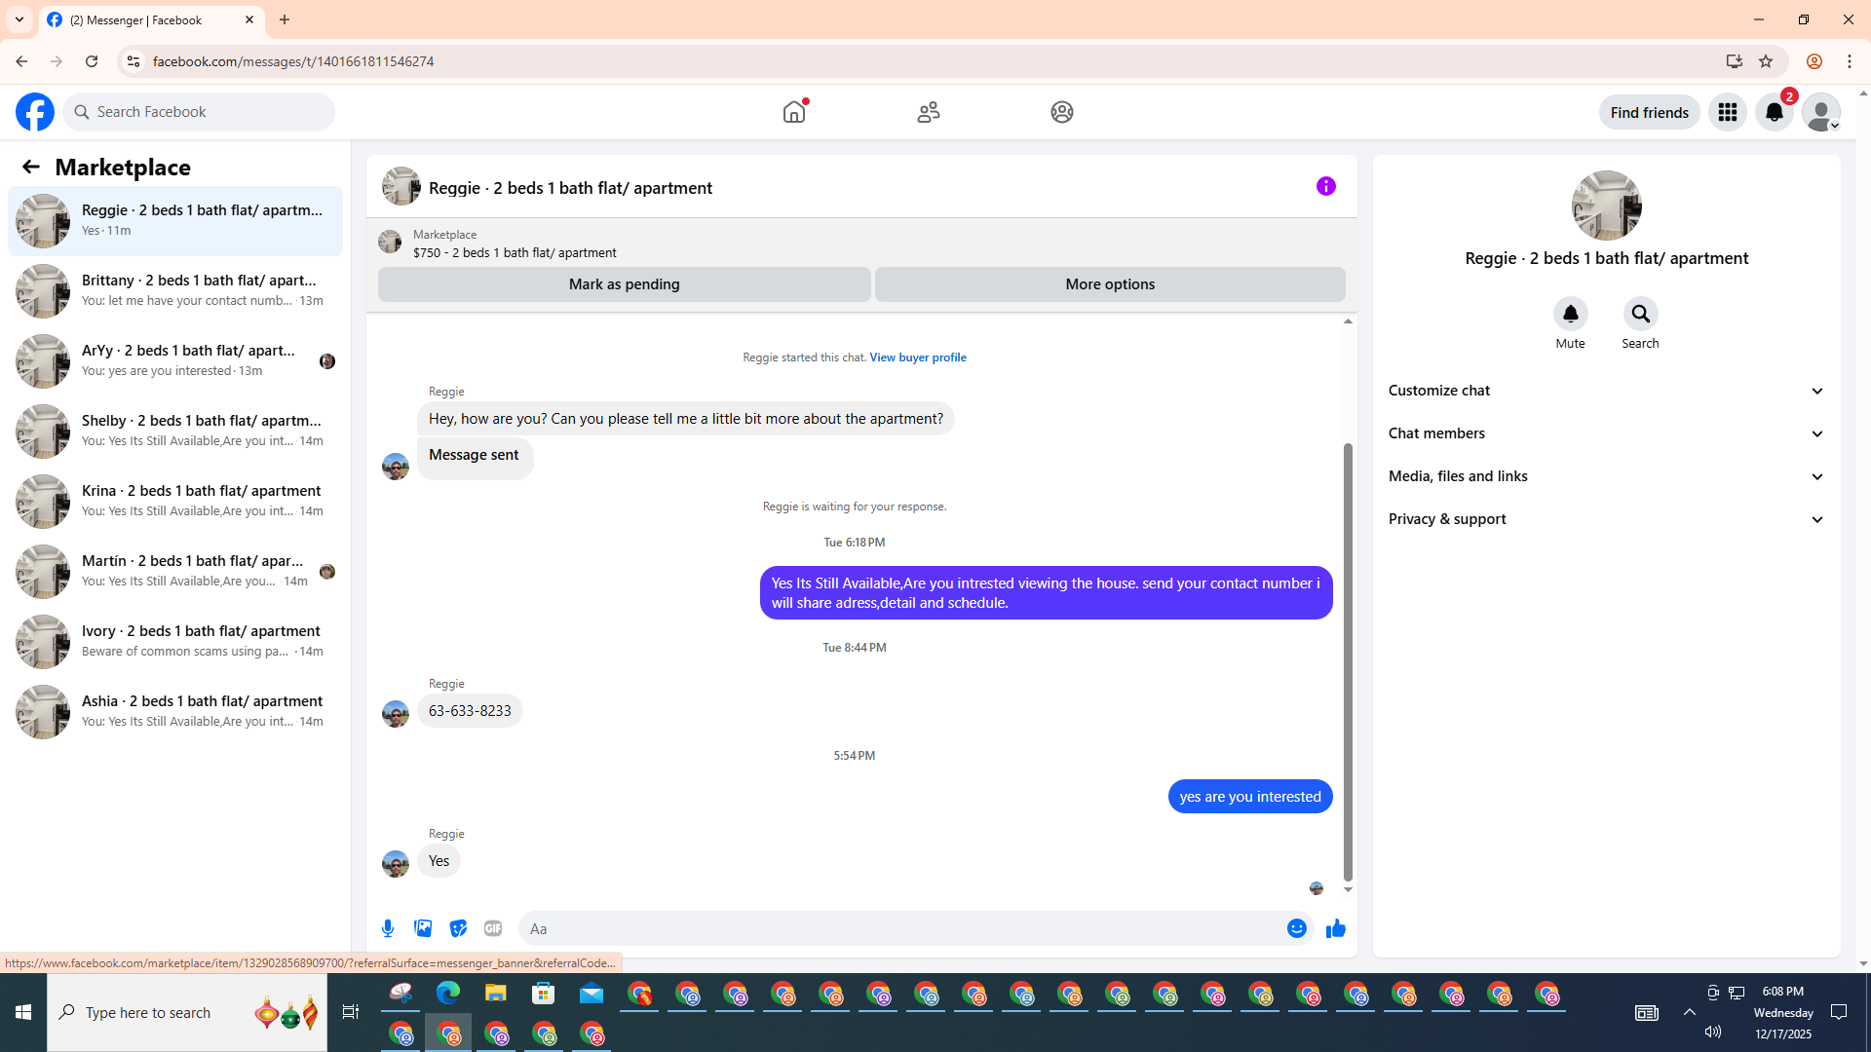This screenshot has height=1052, width=1871.
Task: Open View buyer profile link
Action: [x=917, y=357]
